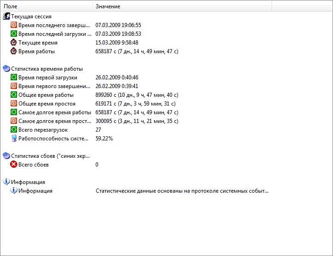Click the Текущая сессия group icon

[x=6, y=17]
